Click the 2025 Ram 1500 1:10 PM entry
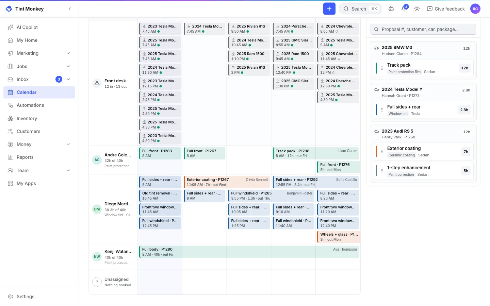Image resolution: width=490 pixels, height=306 pixels. (x=249, y=56)
